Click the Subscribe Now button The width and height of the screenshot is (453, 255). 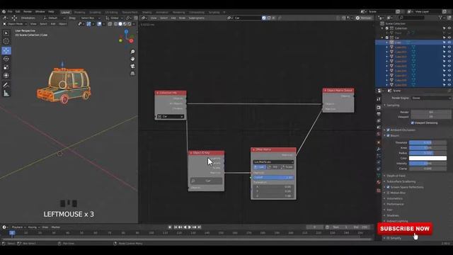[405, 229]
